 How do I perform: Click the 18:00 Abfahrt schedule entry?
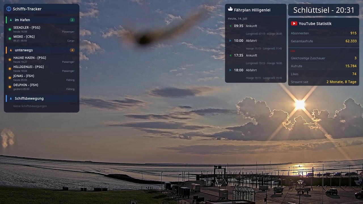point(256,70)
